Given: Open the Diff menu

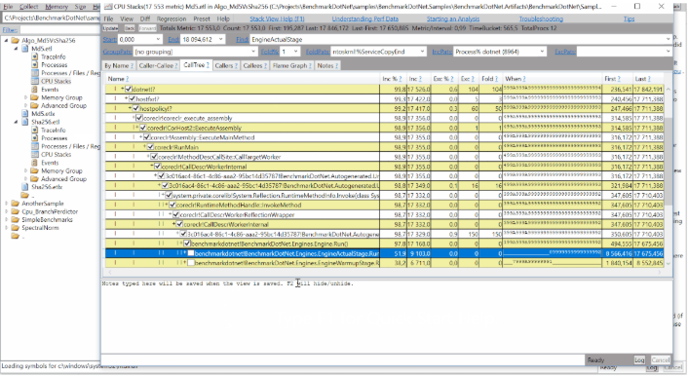Looking at the screenshot, I should coord(144,19).
